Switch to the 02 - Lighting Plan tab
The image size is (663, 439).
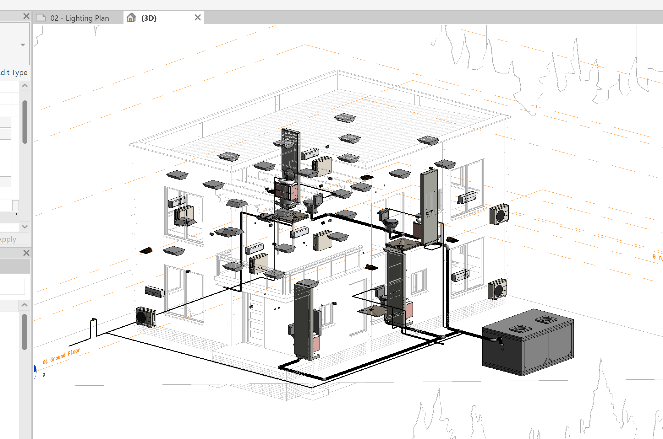tap(79, 18)
